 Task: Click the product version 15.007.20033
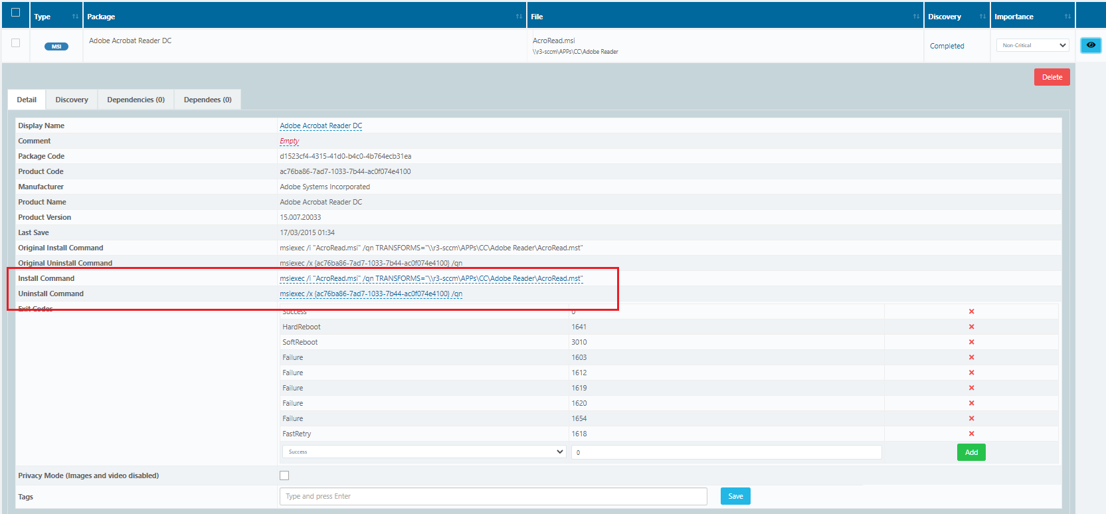[300, 217]
